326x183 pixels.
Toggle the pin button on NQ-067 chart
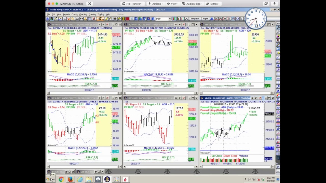183,24
